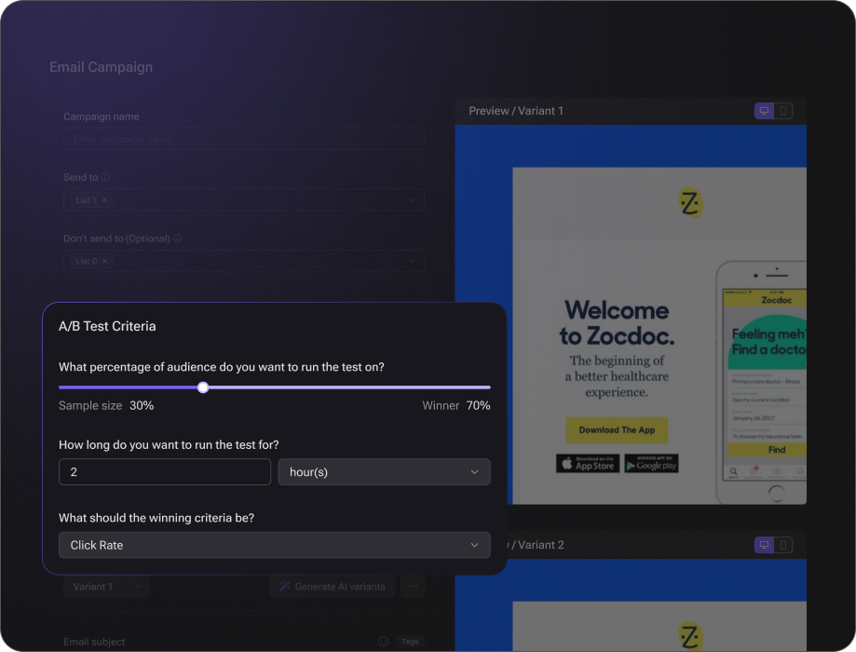Click the Winner 70% value
The image size is (856, 652).
478,405
